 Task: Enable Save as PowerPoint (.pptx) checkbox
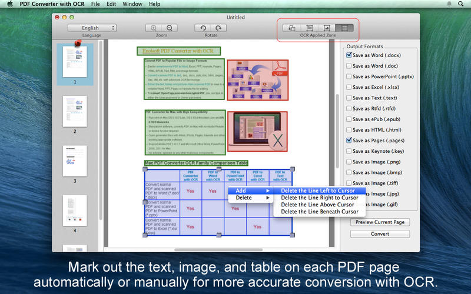pyautogui.click(x=350, y=76)
